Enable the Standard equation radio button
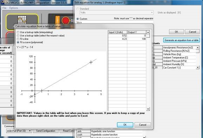 pos(78,9)
